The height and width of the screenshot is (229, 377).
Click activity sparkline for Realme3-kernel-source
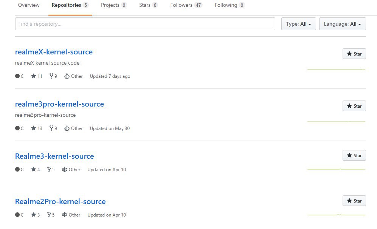(337, 169)
